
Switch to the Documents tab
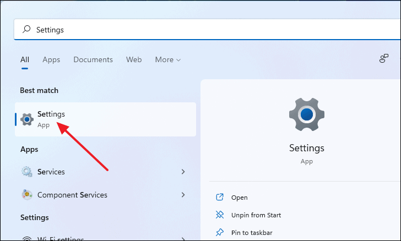93,59
